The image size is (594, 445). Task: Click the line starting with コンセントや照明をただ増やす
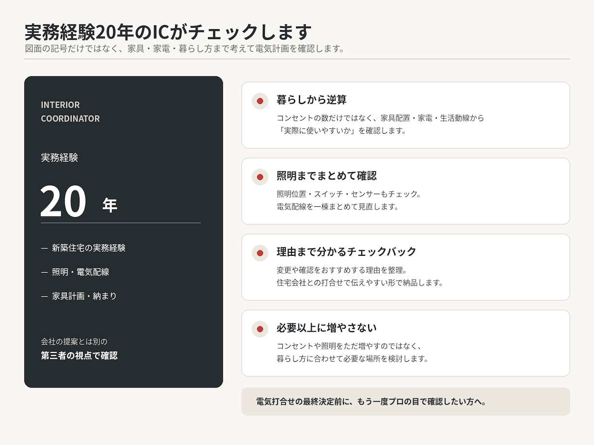[x=349, y=346]
